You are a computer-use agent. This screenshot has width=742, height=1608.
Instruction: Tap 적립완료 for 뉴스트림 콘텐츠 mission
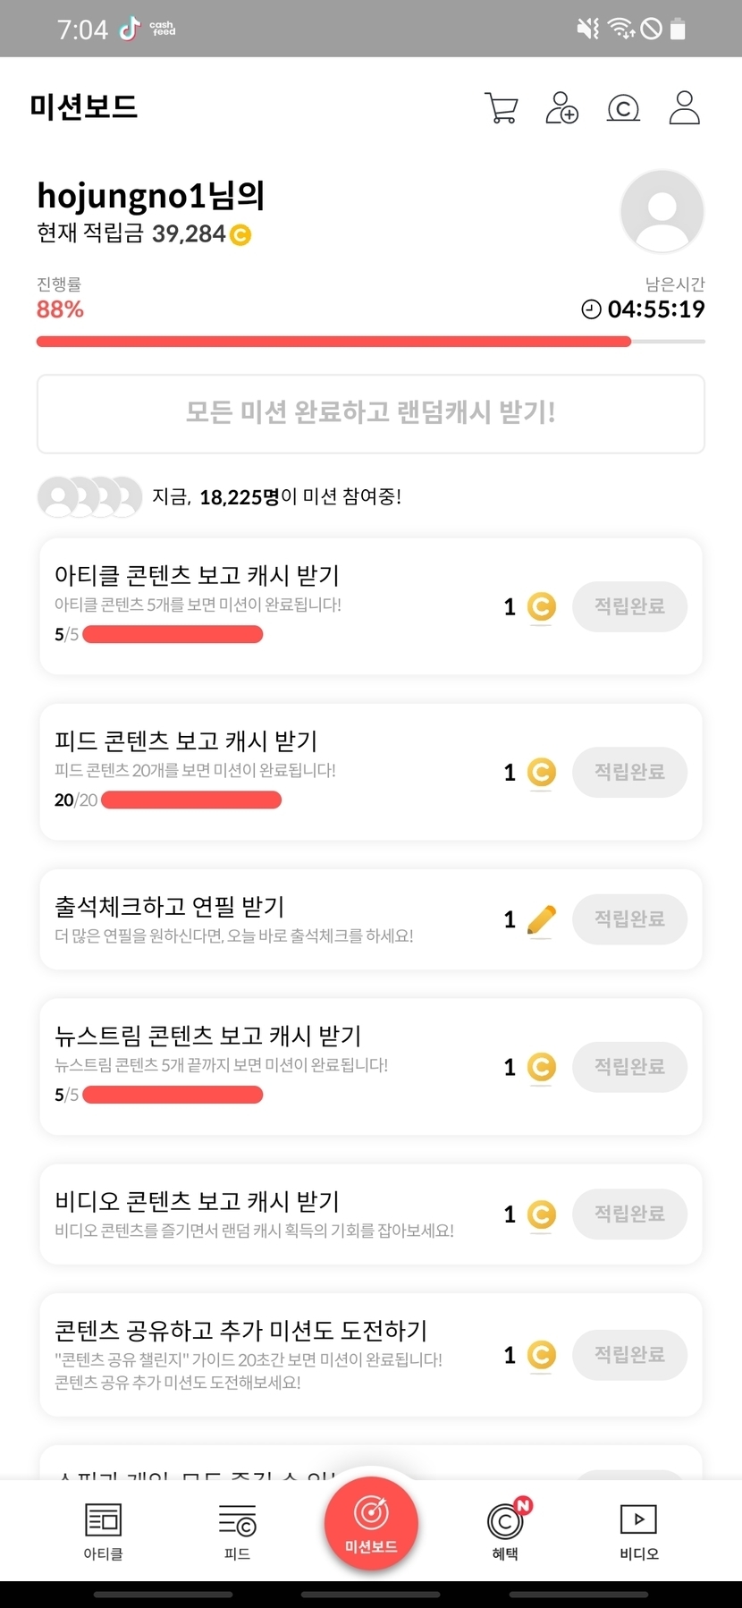click(x=629, y=1067)
